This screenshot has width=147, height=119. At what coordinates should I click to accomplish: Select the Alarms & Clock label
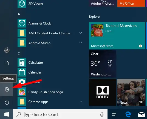click(x=40, y=23)
